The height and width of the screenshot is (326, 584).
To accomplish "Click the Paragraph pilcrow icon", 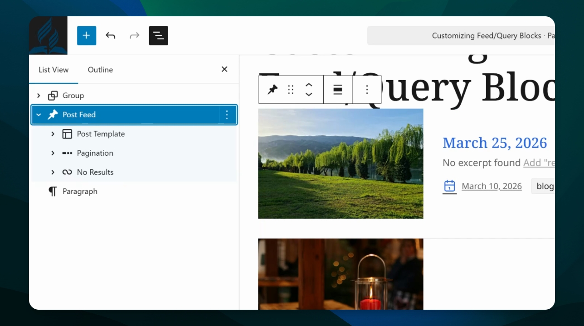I will 53,192.
